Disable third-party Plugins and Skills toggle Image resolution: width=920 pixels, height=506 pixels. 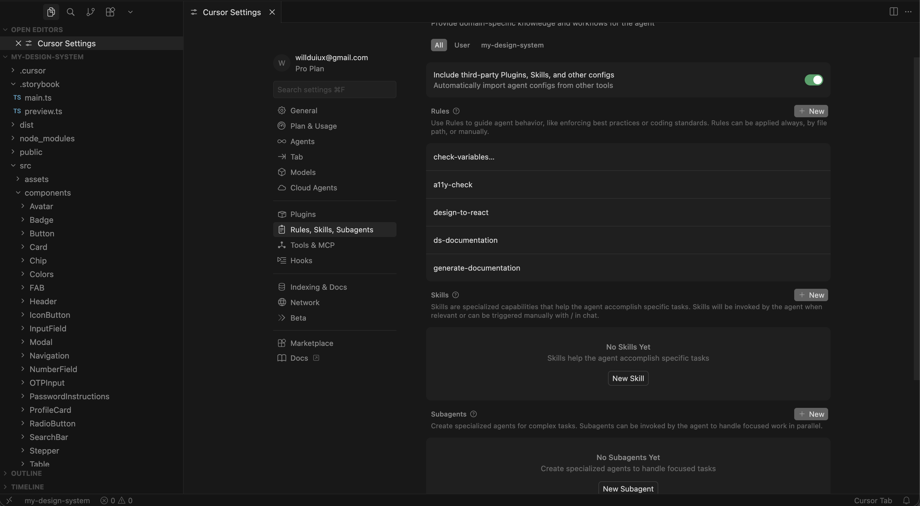(814, 80)
